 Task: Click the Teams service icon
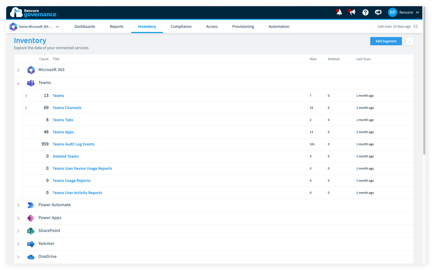tap(31, 83)
